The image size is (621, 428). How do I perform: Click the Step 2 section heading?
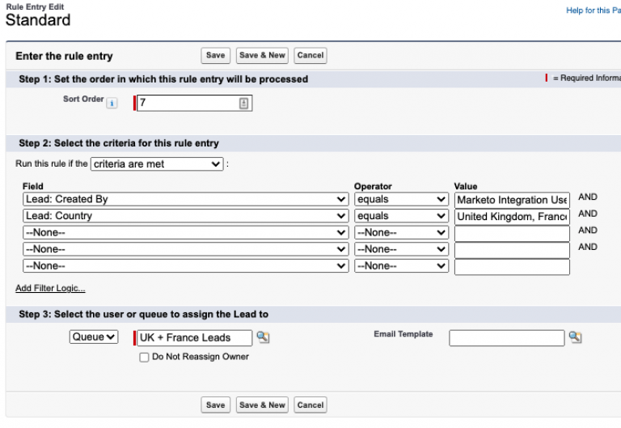tap(119, 143)
